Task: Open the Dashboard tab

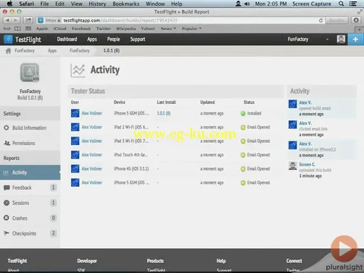Action: [67, 39]
